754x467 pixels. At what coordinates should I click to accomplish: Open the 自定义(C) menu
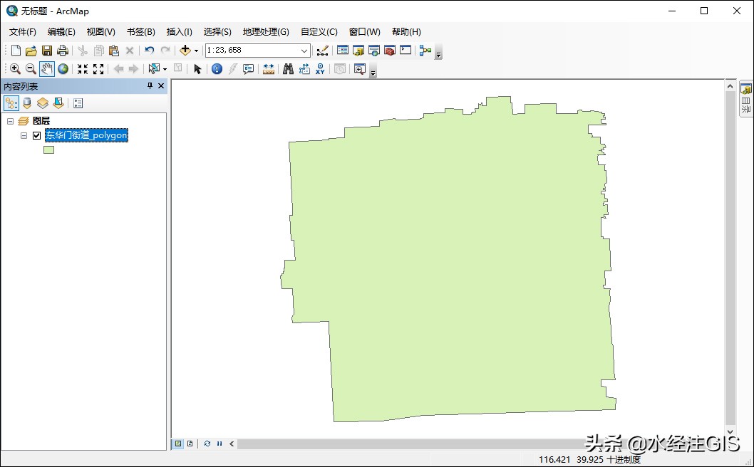click(319, 32)
